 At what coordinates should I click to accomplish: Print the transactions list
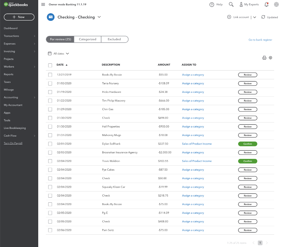264,58
